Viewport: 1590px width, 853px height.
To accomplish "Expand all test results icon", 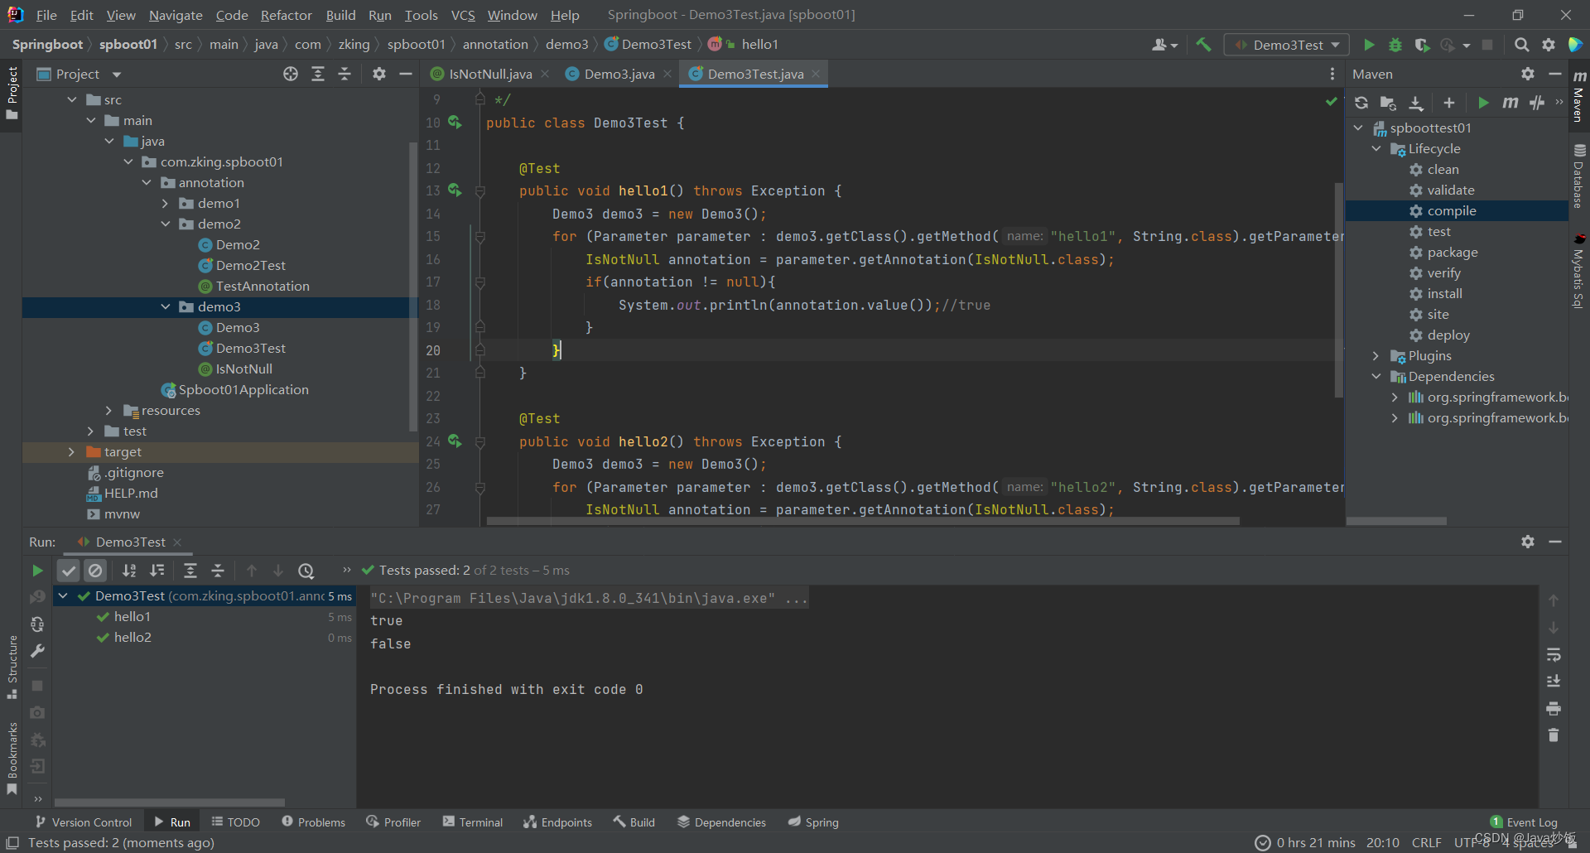I will (x=190, y=571).
